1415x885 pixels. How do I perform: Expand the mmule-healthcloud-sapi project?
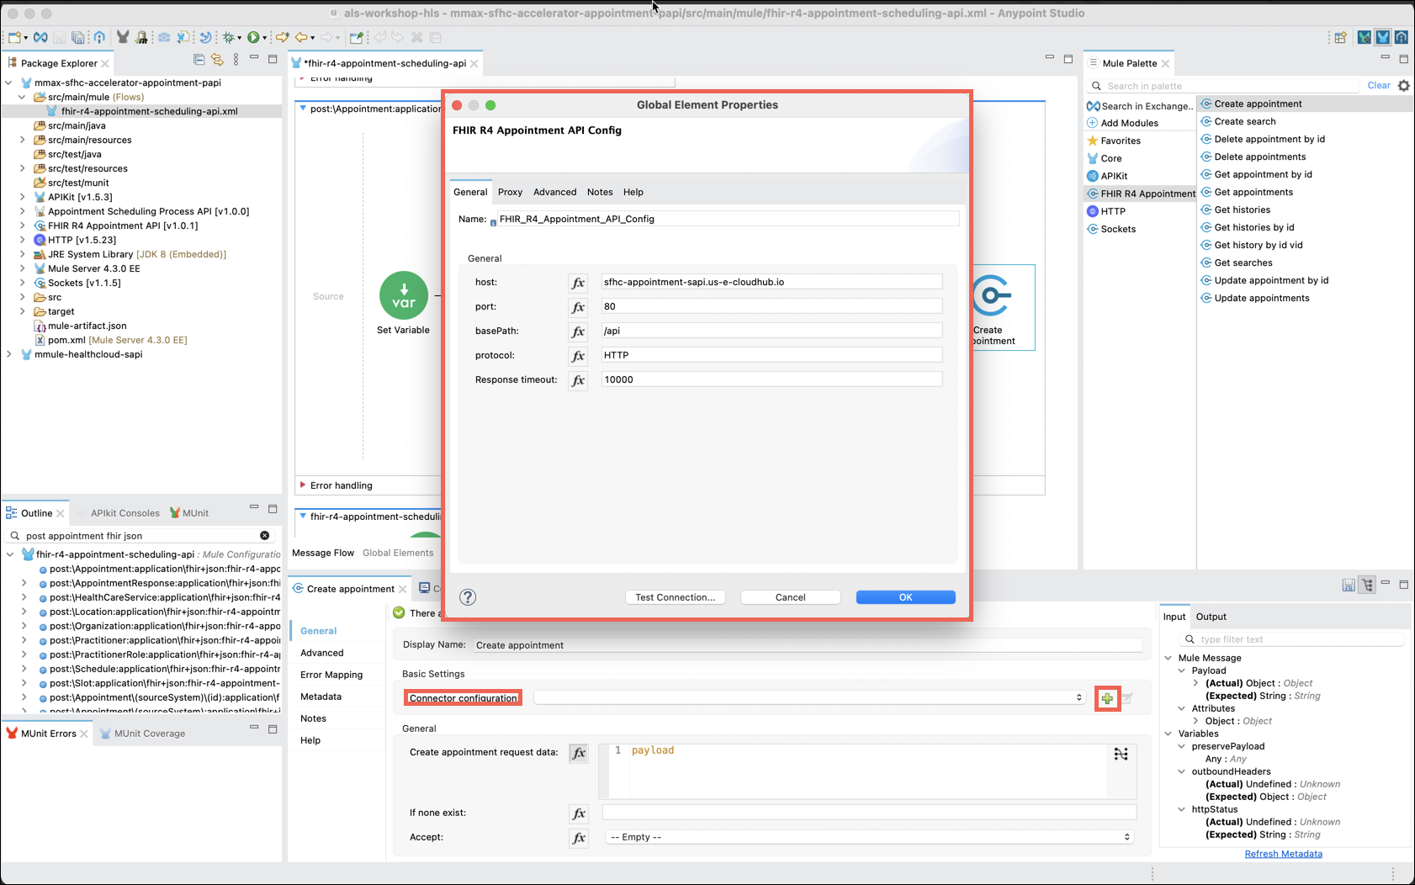[9, 354]
